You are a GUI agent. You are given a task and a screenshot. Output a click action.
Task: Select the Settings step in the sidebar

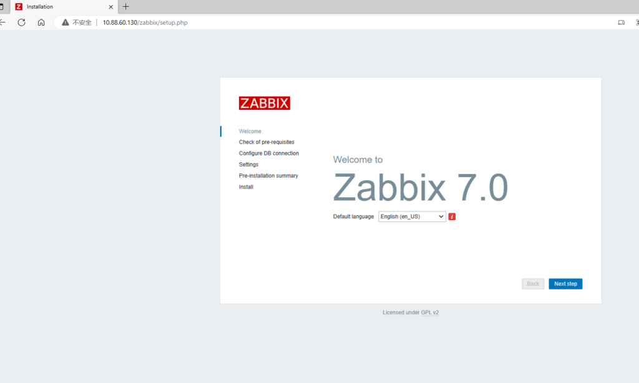(x=248, y=165)
